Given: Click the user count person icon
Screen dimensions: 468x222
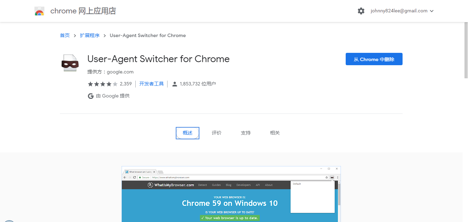Looking at the screenshot, I should pyautogui.click(x=175, y=84).
